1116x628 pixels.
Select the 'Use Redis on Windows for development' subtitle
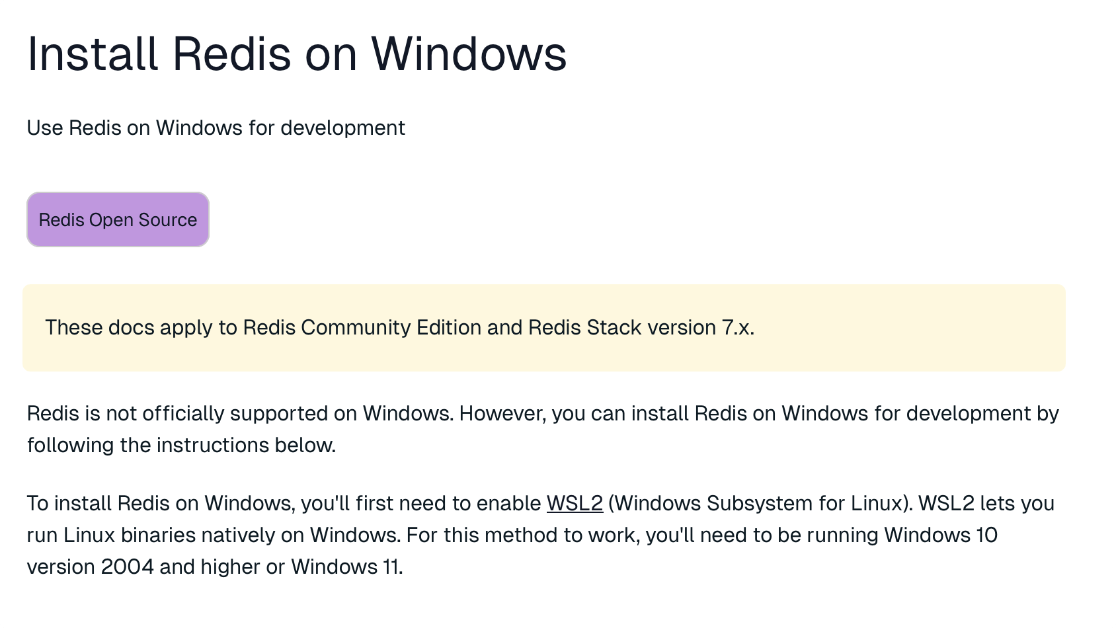[x=216, y=128]
